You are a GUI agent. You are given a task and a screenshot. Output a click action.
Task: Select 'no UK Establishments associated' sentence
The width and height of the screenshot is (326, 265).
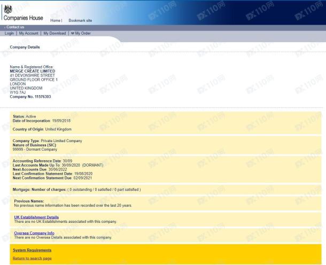pos(66,222)
